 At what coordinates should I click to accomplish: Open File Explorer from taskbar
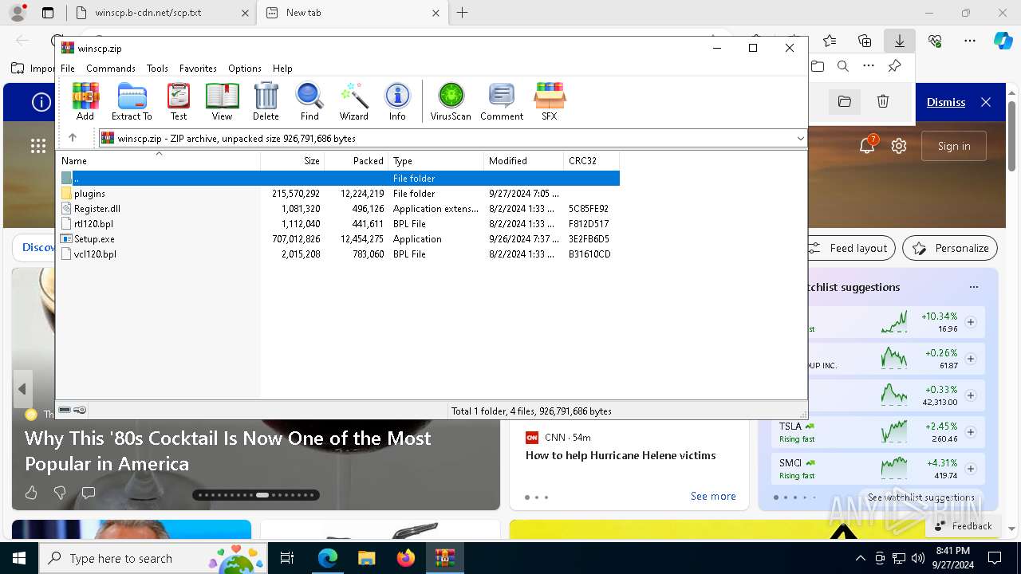click(x=366, y=558)
